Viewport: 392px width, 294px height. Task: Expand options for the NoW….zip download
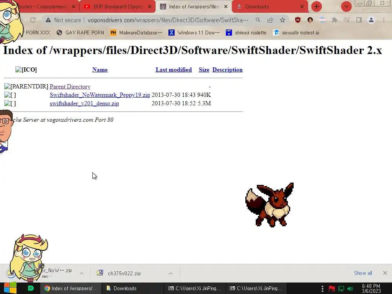82,273
